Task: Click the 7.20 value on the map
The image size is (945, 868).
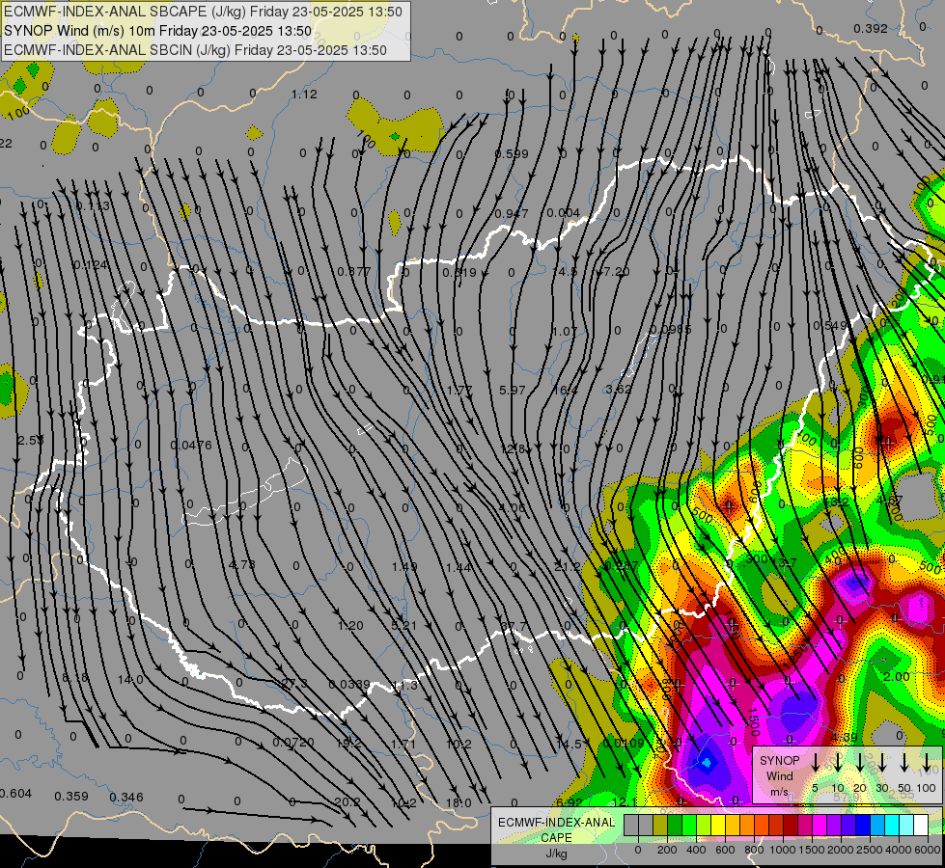Action: pyautogui.click(x=617, y=272)
